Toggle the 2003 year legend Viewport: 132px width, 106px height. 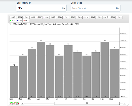click(13, 17)
